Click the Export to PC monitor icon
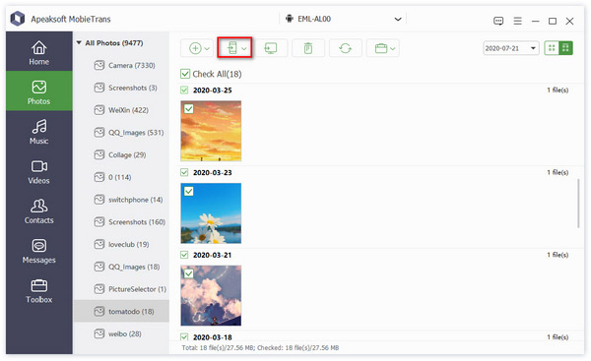 271,48
